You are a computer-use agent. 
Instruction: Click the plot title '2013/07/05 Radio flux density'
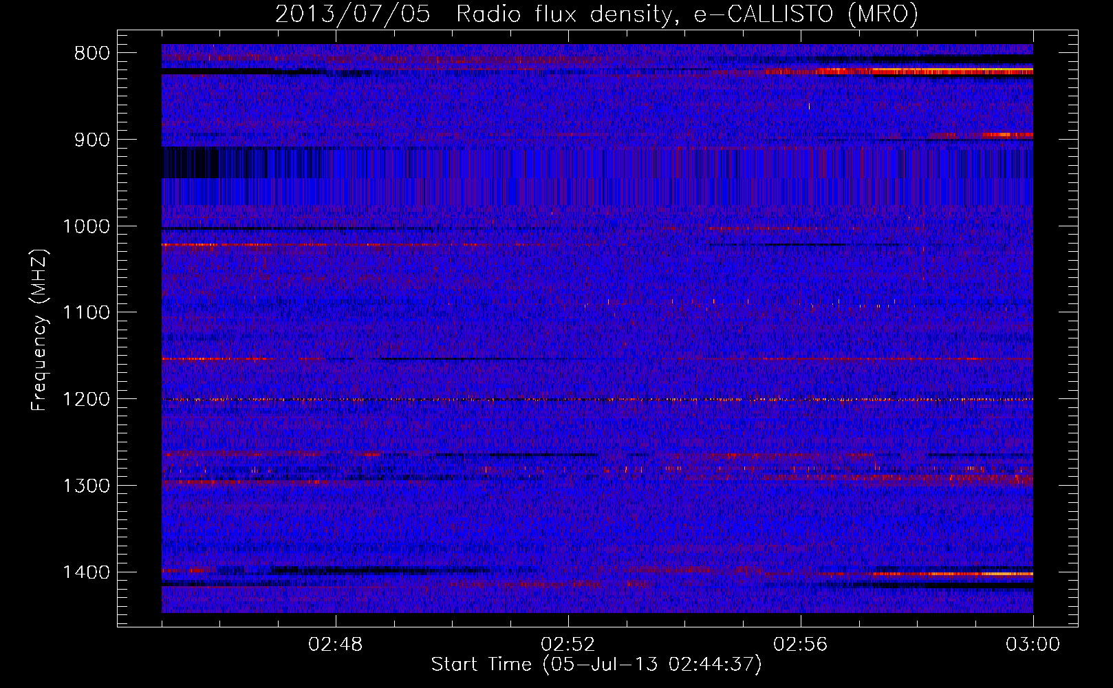(597, 14)
